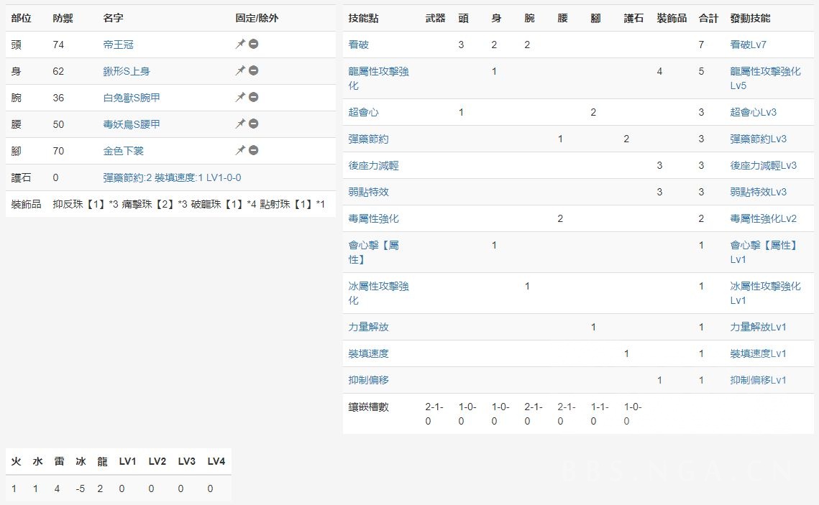Open the activated skill 冰屬性攻擊強化Lv1
Image resolution: width=819 pixels, height=505 pixels.
tap(765, 293)
